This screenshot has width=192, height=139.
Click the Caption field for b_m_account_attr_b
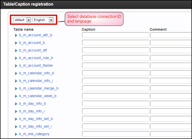click(116, 35)
